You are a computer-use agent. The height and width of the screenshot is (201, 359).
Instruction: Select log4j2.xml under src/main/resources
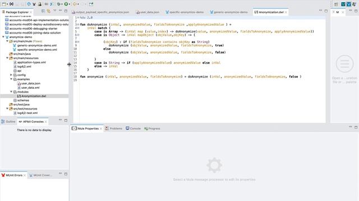[x=24, y=66]
